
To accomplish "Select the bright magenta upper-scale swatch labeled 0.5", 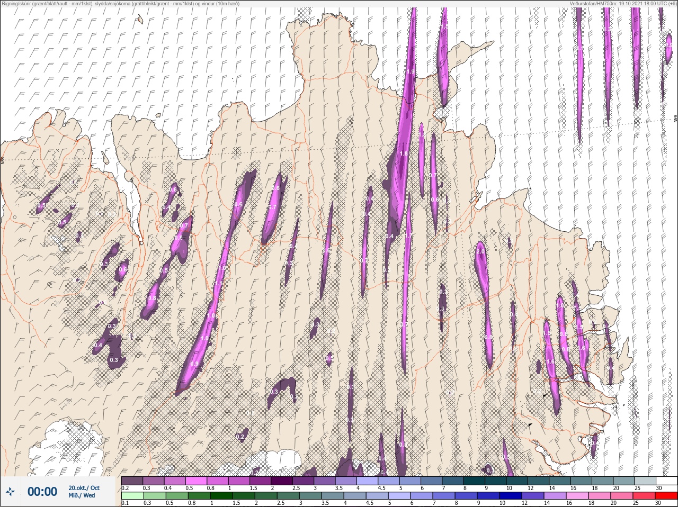I will (196, 481).
